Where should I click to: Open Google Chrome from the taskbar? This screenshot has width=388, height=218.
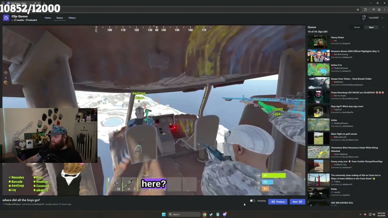point(205,214)
